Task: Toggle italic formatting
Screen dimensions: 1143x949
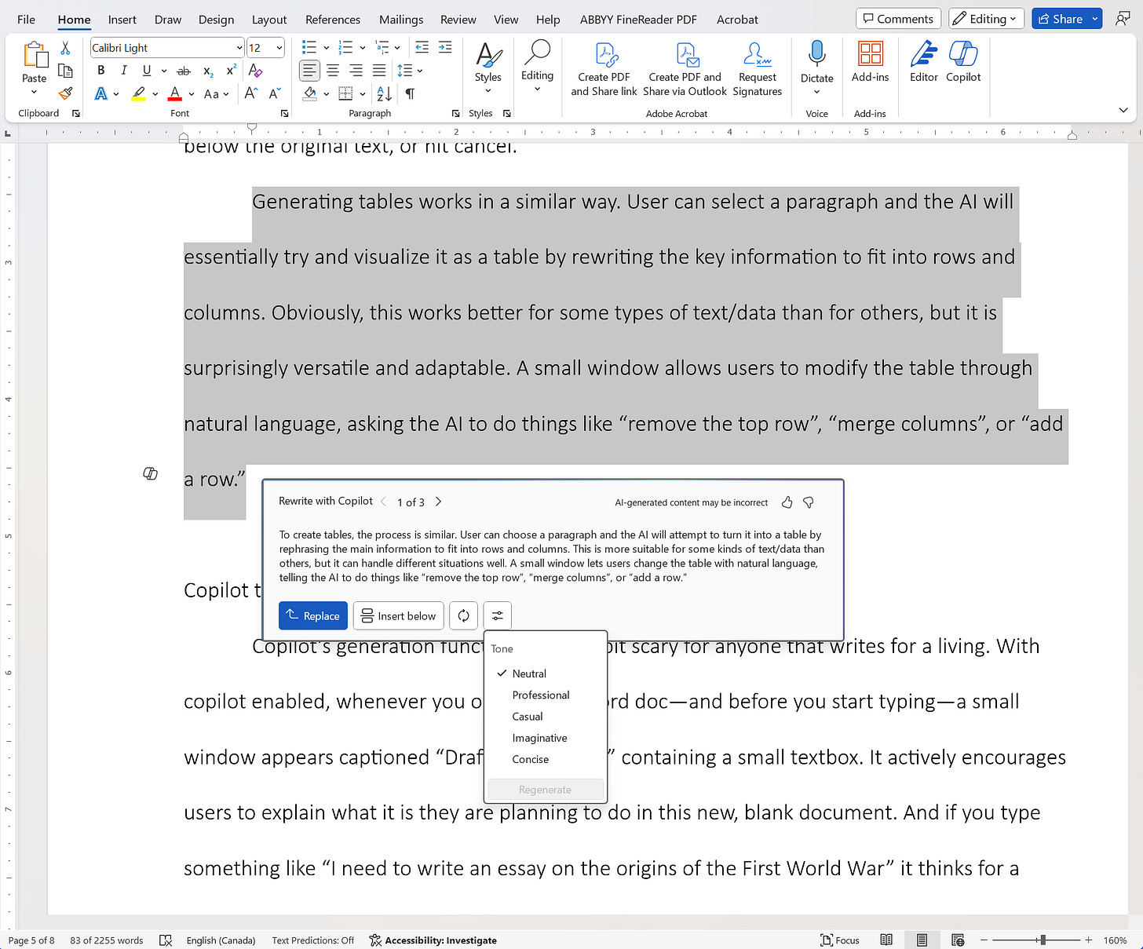Action: 123,71
